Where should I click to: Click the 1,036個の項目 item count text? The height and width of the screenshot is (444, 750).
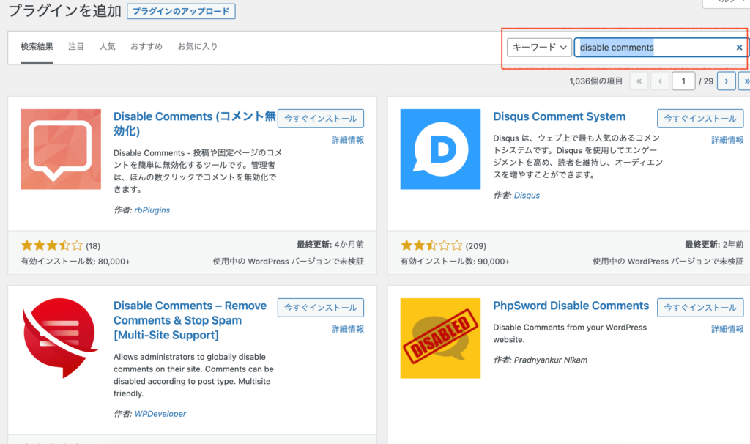click(x=596, y=81)
